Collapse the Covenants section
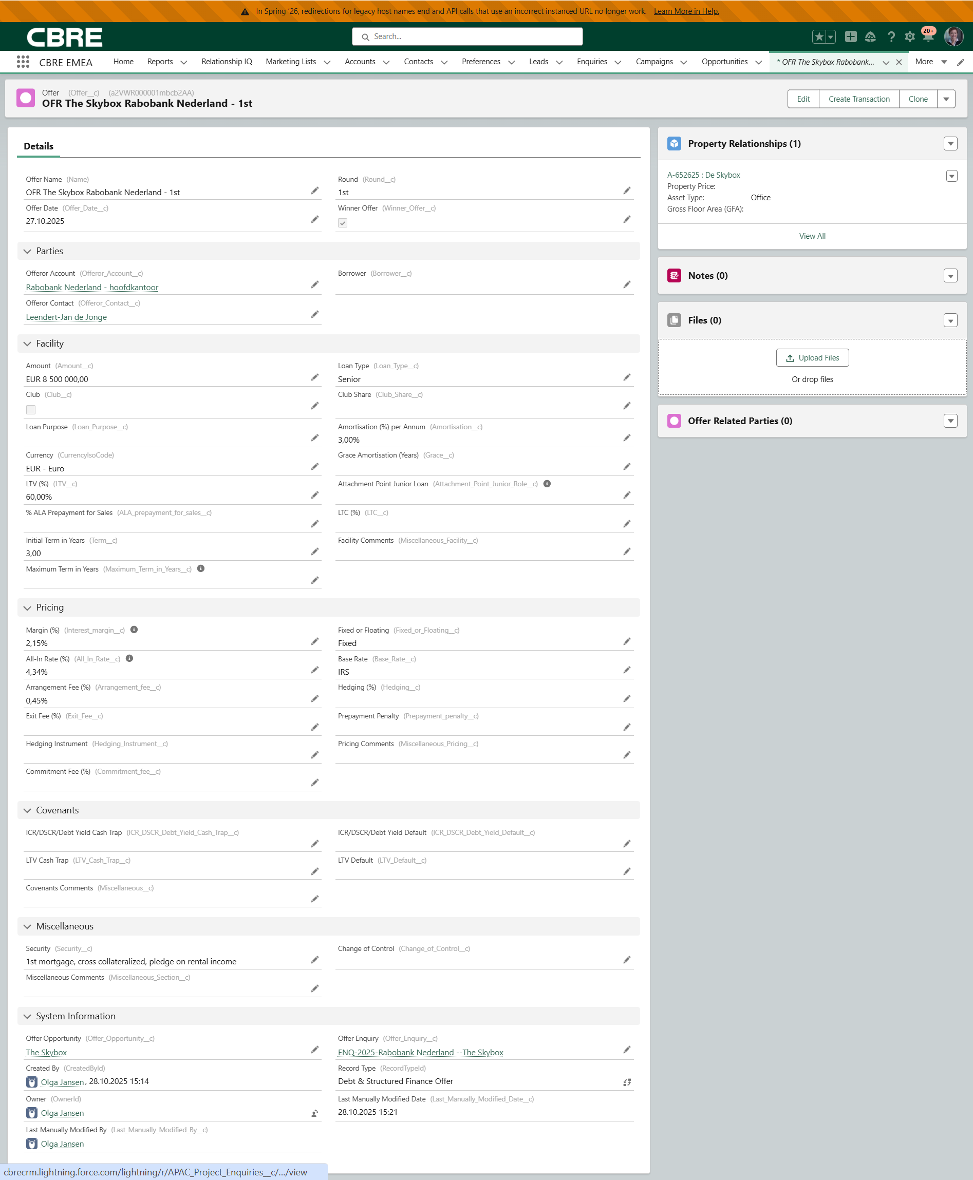This screenshot has height=1180, width=973. 27,811
